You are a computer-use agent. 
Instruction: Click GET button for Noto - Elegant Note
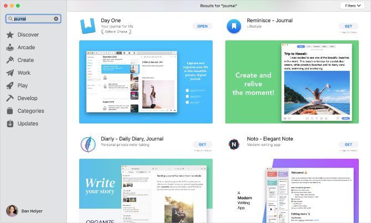(348, 144)
